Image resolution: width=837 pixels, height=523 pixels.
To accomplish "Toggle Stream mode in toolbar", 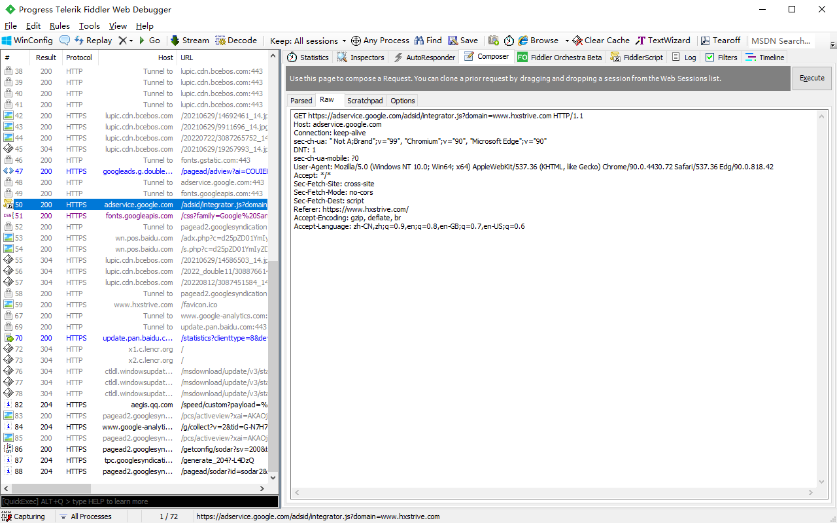I will tap(190, 41).
